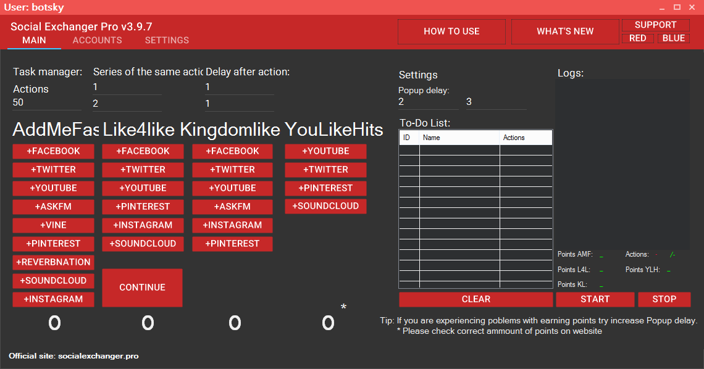Edit the second Delay after action field
This screenshot has width=704, height=369.
[240, 104]
